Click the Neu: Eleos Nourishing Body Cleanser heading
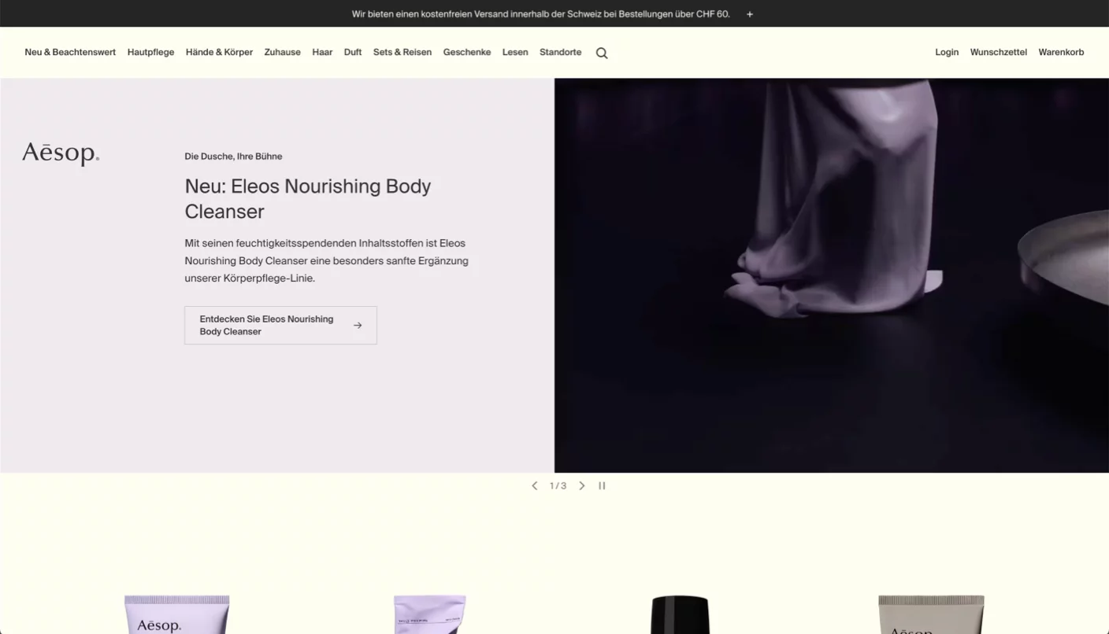The width and height of the screenshot is (1109, 634). click(308, 199)
